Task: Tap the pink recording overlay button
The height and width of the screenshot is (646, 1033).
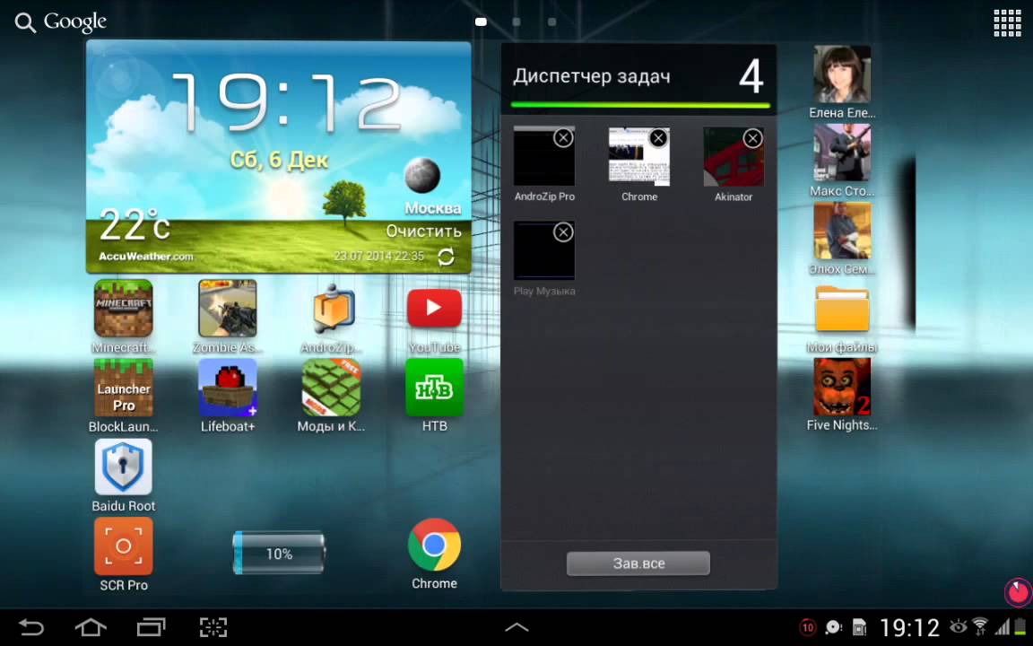Action: pyautogui.click(x=1018, y=592)
